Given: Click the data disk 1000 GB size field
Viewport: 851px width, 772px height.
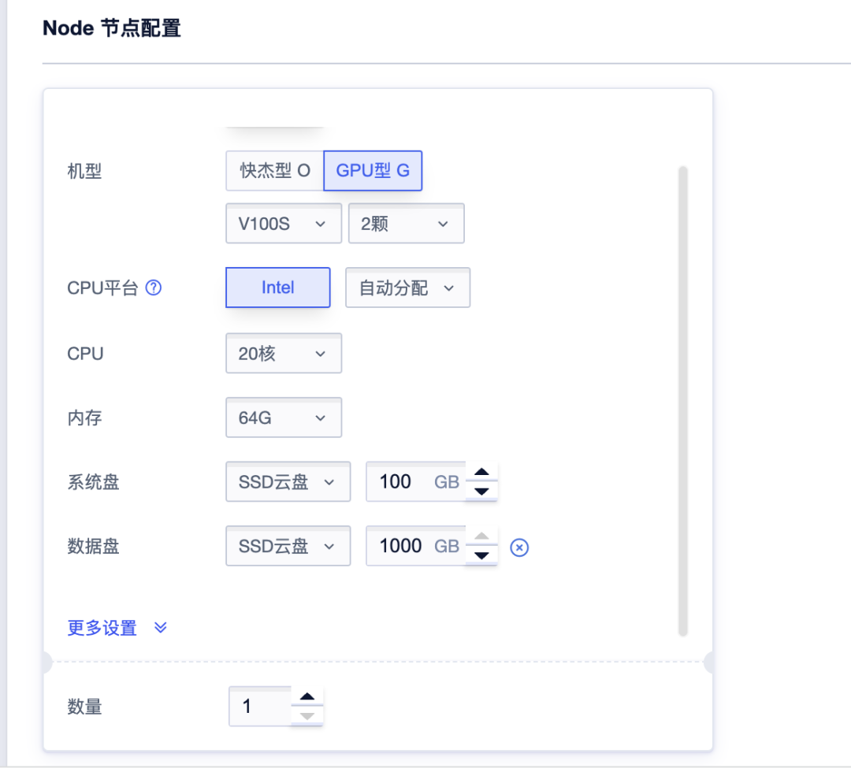Looking at the screenshot, I should 416,546.
